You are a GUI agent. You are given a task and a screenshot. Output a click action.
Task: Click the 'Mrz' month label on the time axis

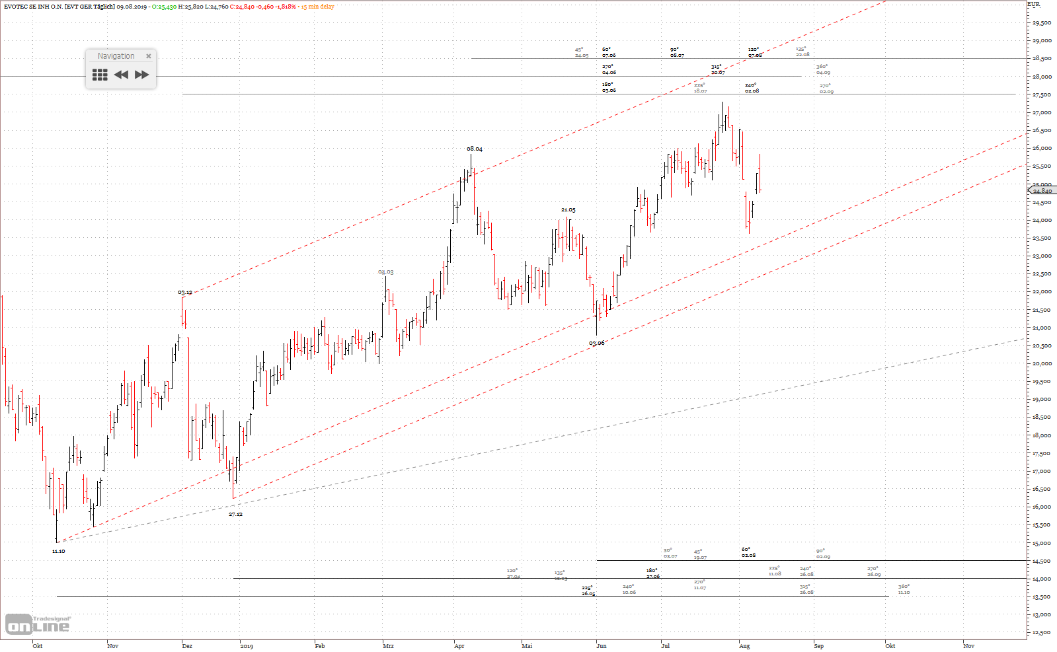click(x=388, y=646)
